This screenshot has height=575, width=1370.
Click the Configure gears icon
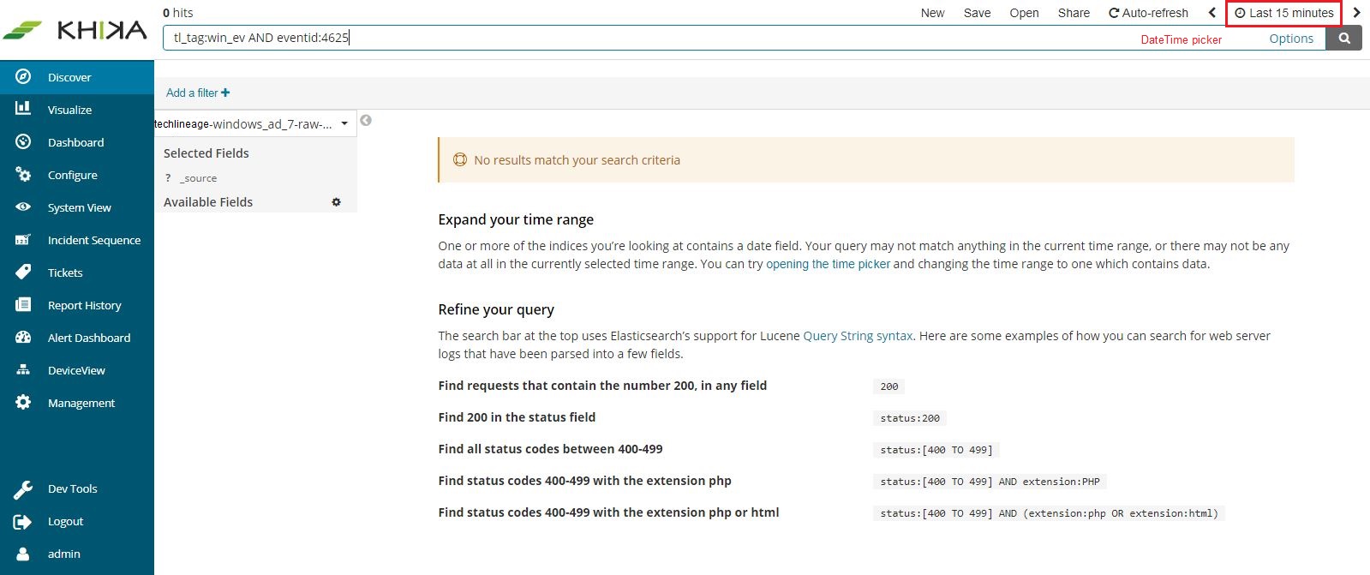(x=23, y=174)
